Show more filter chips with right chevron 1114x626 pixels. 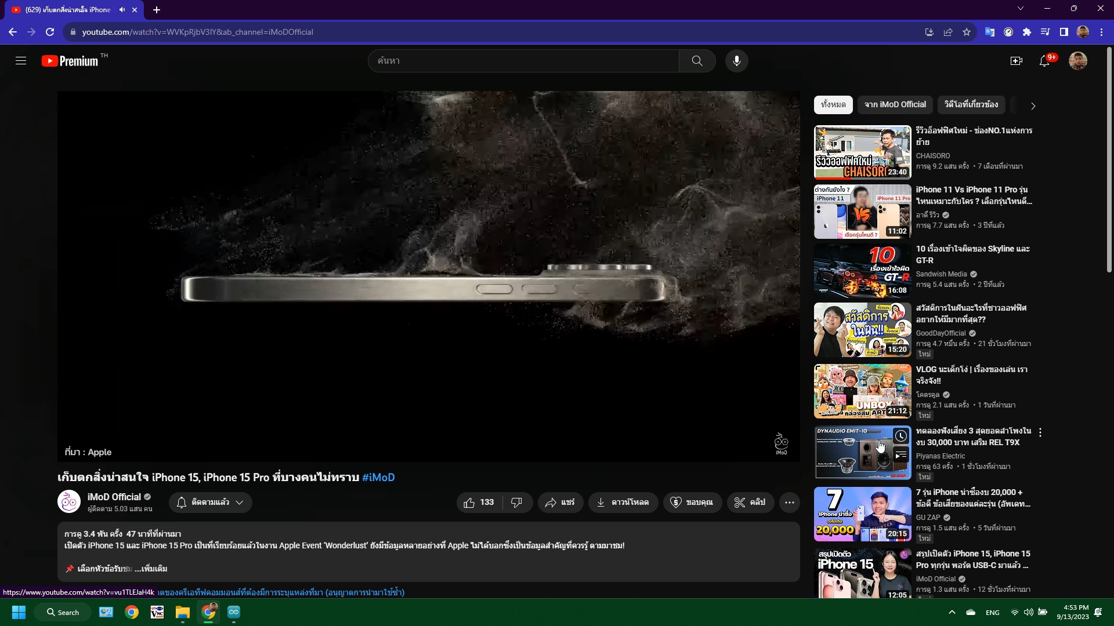pyautogui.click(x=1033, y=105)
